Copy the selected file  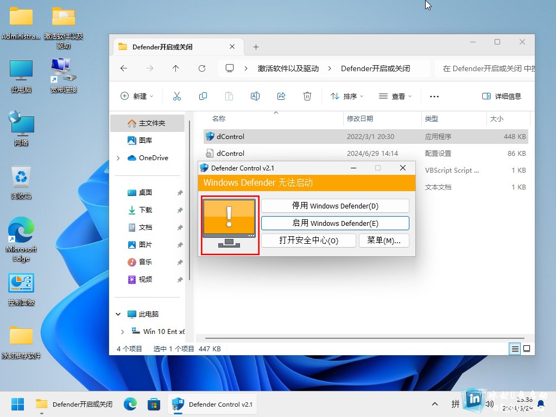point(203,96)
